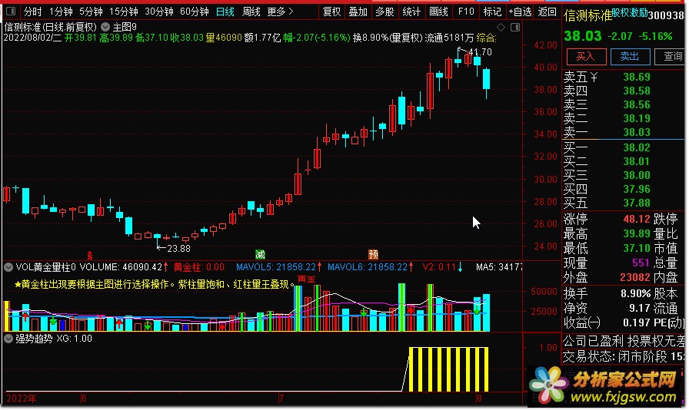Click the orange 预 marker icon
The image size is (689, 410).
373,255
